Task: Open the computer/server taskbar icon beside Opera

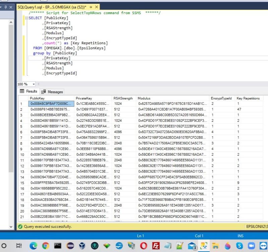Action: tap(131, 246)
